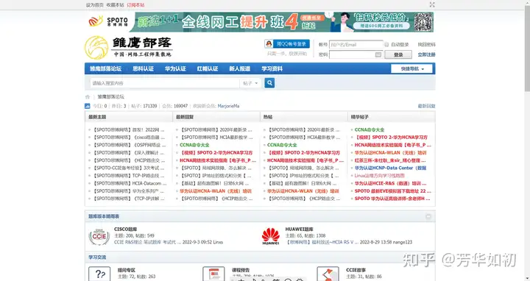Viewport: 530px width, 281px height.
Task: Open the CCIE故事 forum title
Action: click(356, 270)
